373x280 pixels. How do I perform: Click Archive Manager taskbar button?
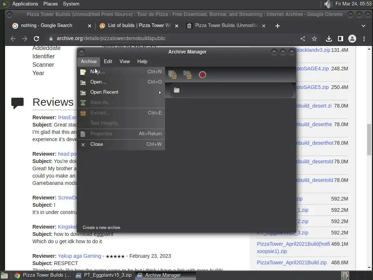click(166, 275)
